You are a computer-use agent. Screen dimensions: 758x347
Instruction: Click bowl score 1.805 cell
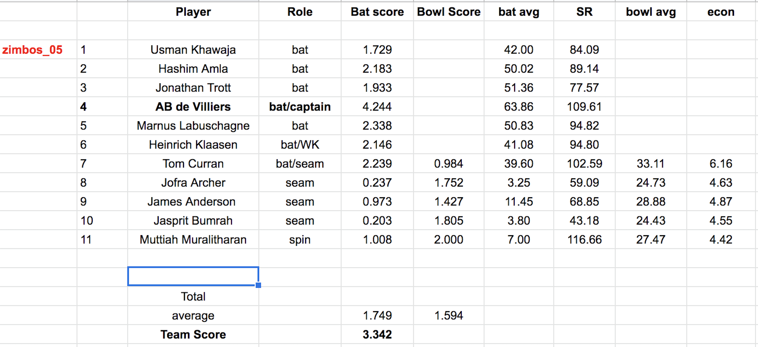click(448, 221)
